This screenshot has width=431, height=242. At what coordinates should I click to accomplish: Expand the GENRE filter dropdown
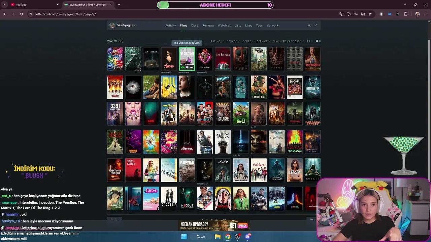pos(248,41)
